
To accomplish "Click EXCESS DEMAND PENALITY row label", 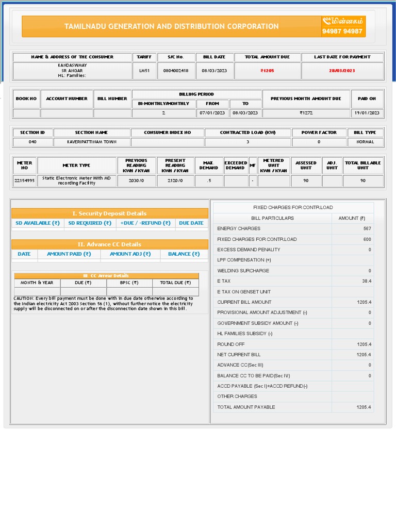I will pos(249,250).
